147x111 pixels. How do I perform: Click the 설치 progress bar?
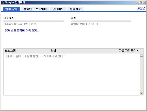point(101,21)
